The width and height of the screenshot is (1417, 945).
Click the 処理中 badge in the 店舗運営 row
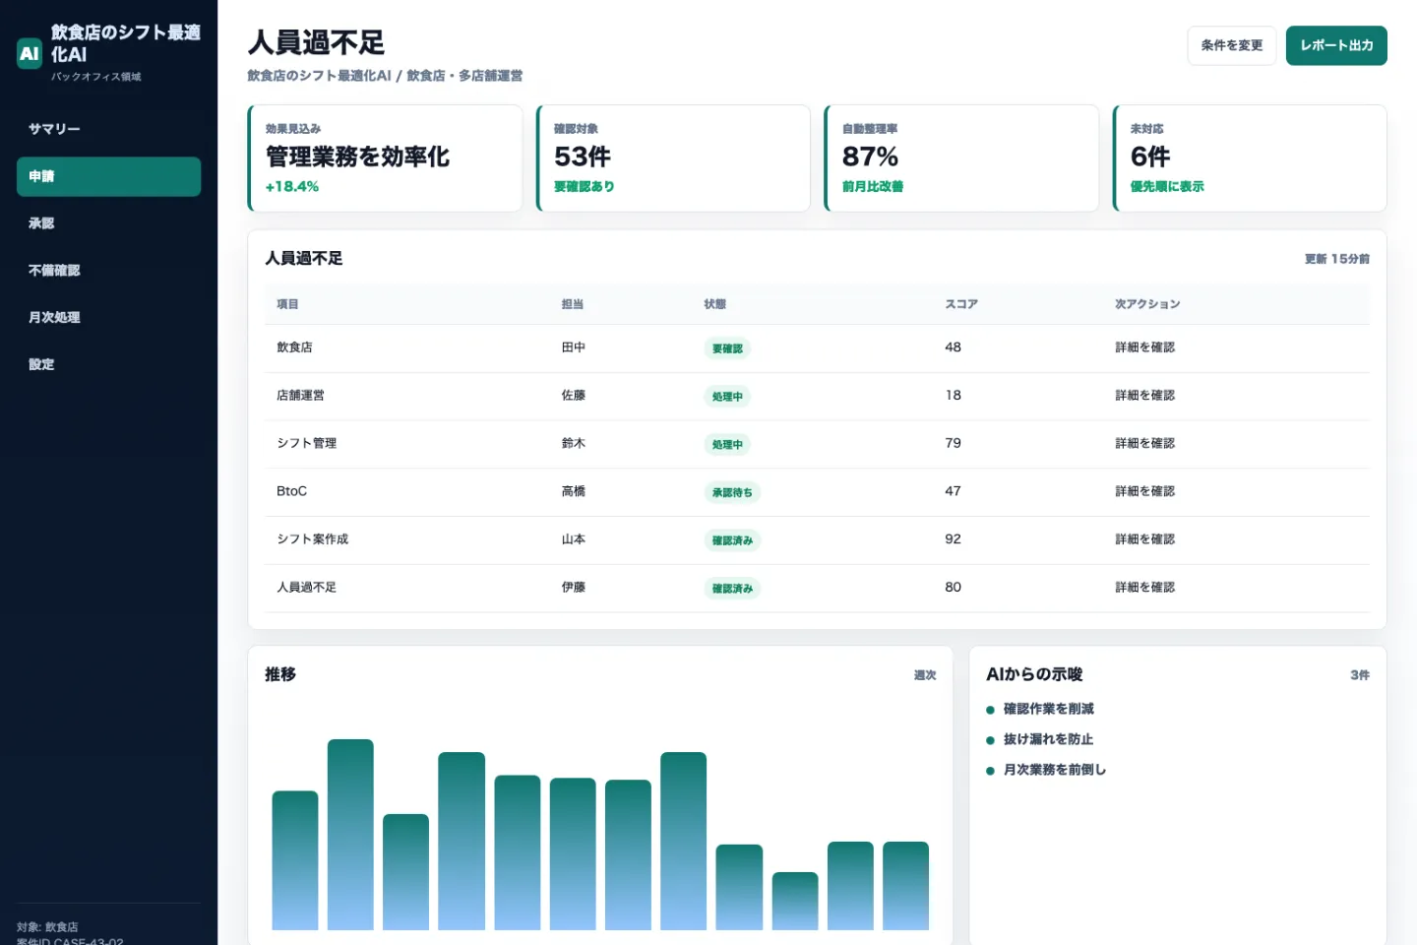pyautogui.click(x=727, y=397)
